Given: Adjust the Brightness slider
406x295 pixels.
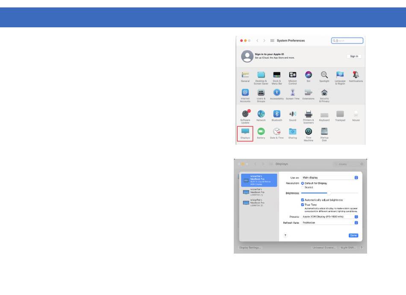Looking at the screenshot, I should coord(329,193).
